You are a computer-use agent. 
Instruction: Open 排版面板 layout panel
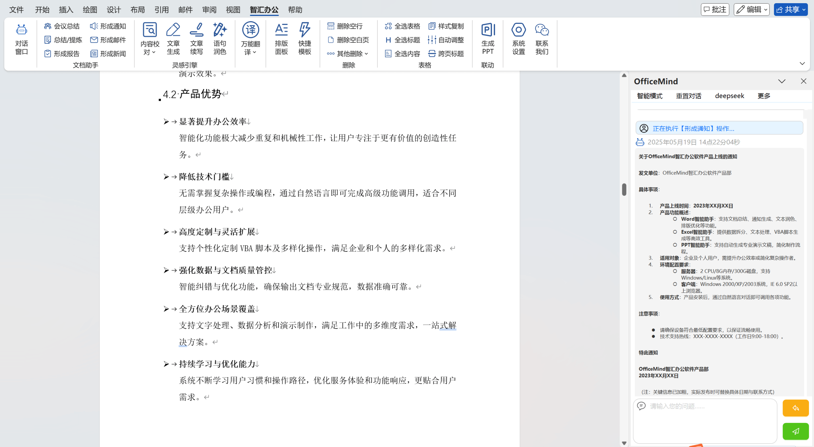(x=281, y=39)
